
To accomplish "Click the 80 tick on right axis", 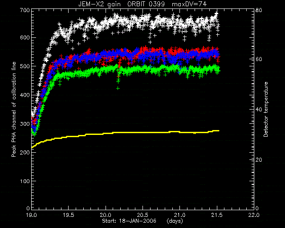I will (x=259, y=10).
